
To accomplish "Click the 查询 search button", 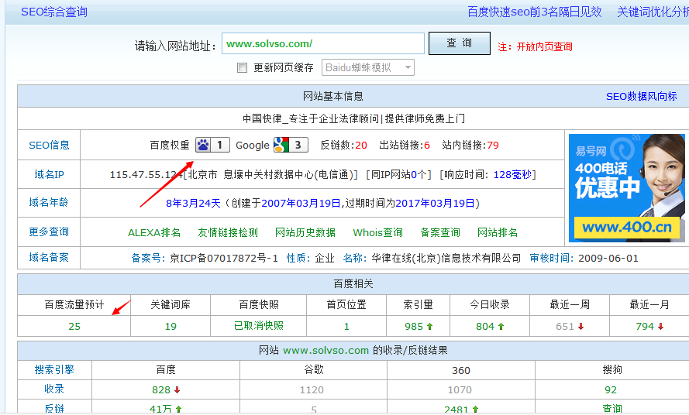I will (459, 43).
